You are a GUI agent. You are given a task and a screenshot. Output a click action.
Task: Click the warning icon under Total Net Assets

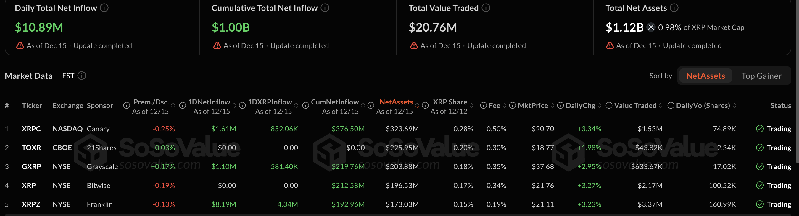click(610, 45)
